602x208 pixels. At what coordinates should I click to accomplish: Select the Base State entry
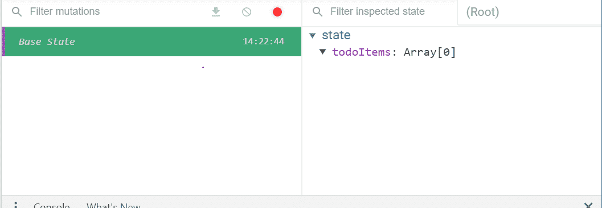pos(151,41)
